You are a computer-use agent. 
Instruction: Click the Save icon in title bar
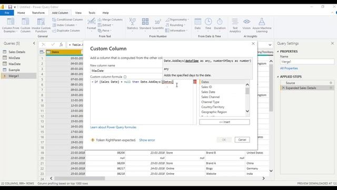(x=10, y=7)
